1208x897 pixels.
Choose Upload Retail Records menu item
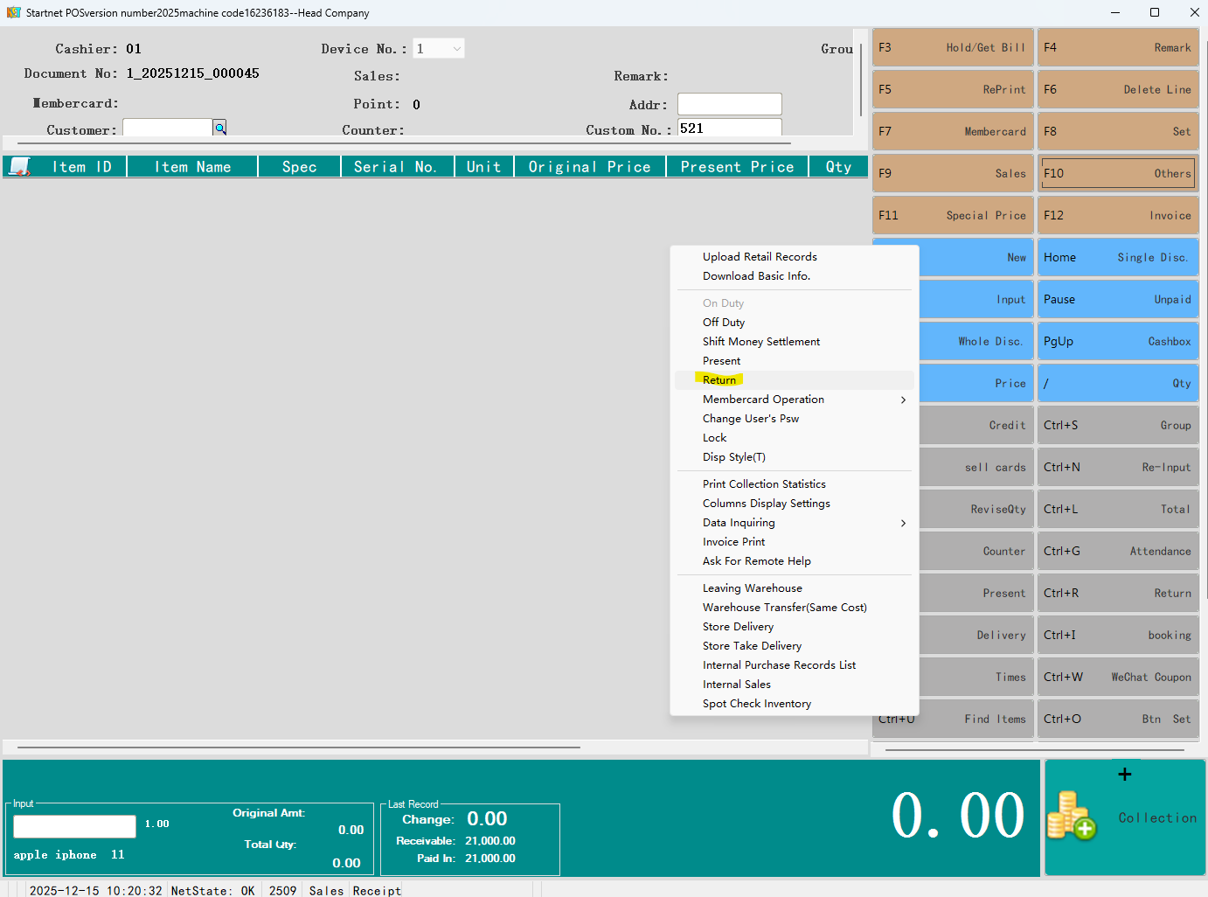760,257
